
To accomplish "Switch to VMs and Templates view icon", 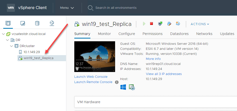I will coord(23,23).
